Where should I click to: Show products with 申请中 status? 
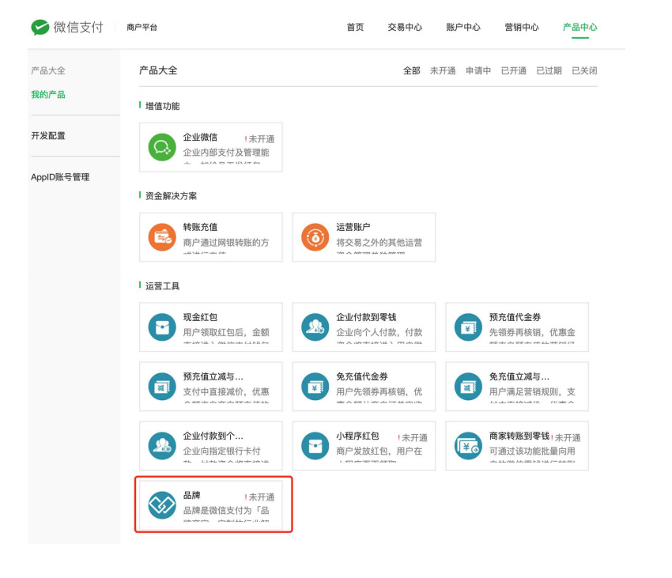point(478,70)
